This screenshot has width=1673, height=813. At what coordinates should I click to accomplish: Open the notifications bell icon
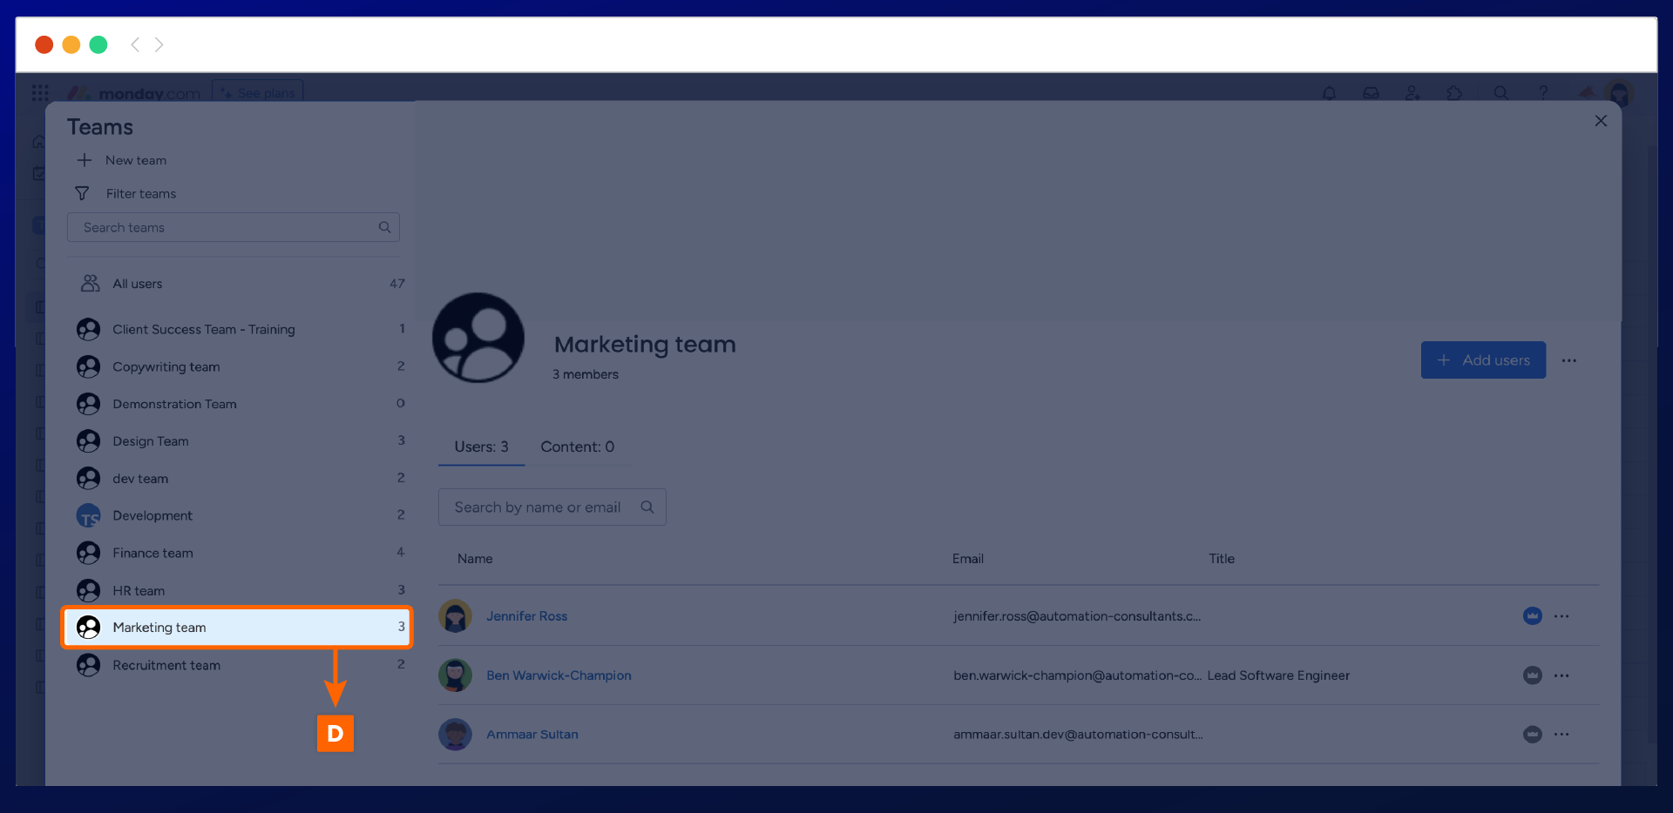1329,93
